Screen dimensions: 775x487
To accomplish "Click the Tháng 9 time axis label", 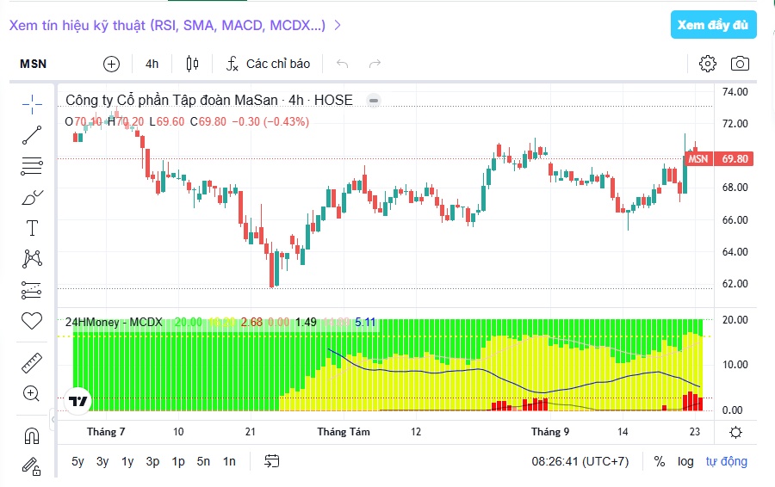I will pyautogui.click(x=550, y=432).
